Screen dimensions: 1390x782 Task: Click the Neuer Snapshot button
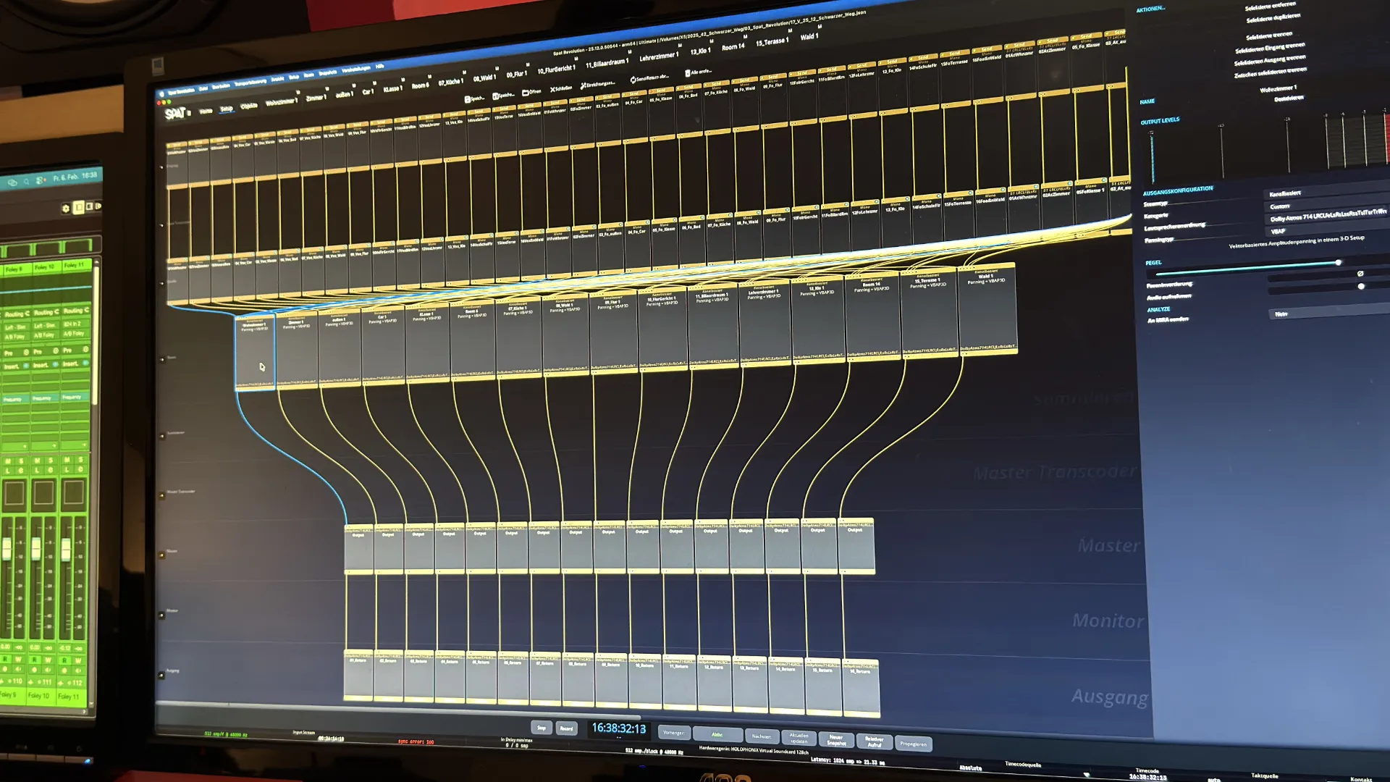836,740
